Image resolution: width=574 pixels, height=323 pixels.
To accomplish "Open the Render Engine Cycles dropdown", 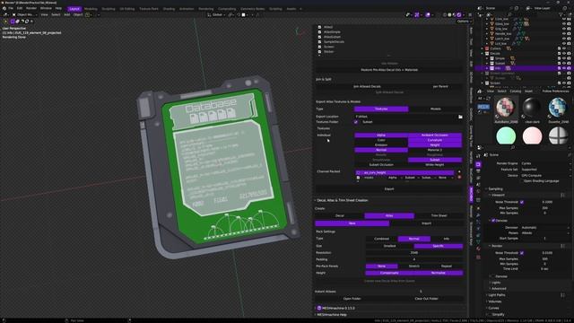I will (x=545, y=163).
